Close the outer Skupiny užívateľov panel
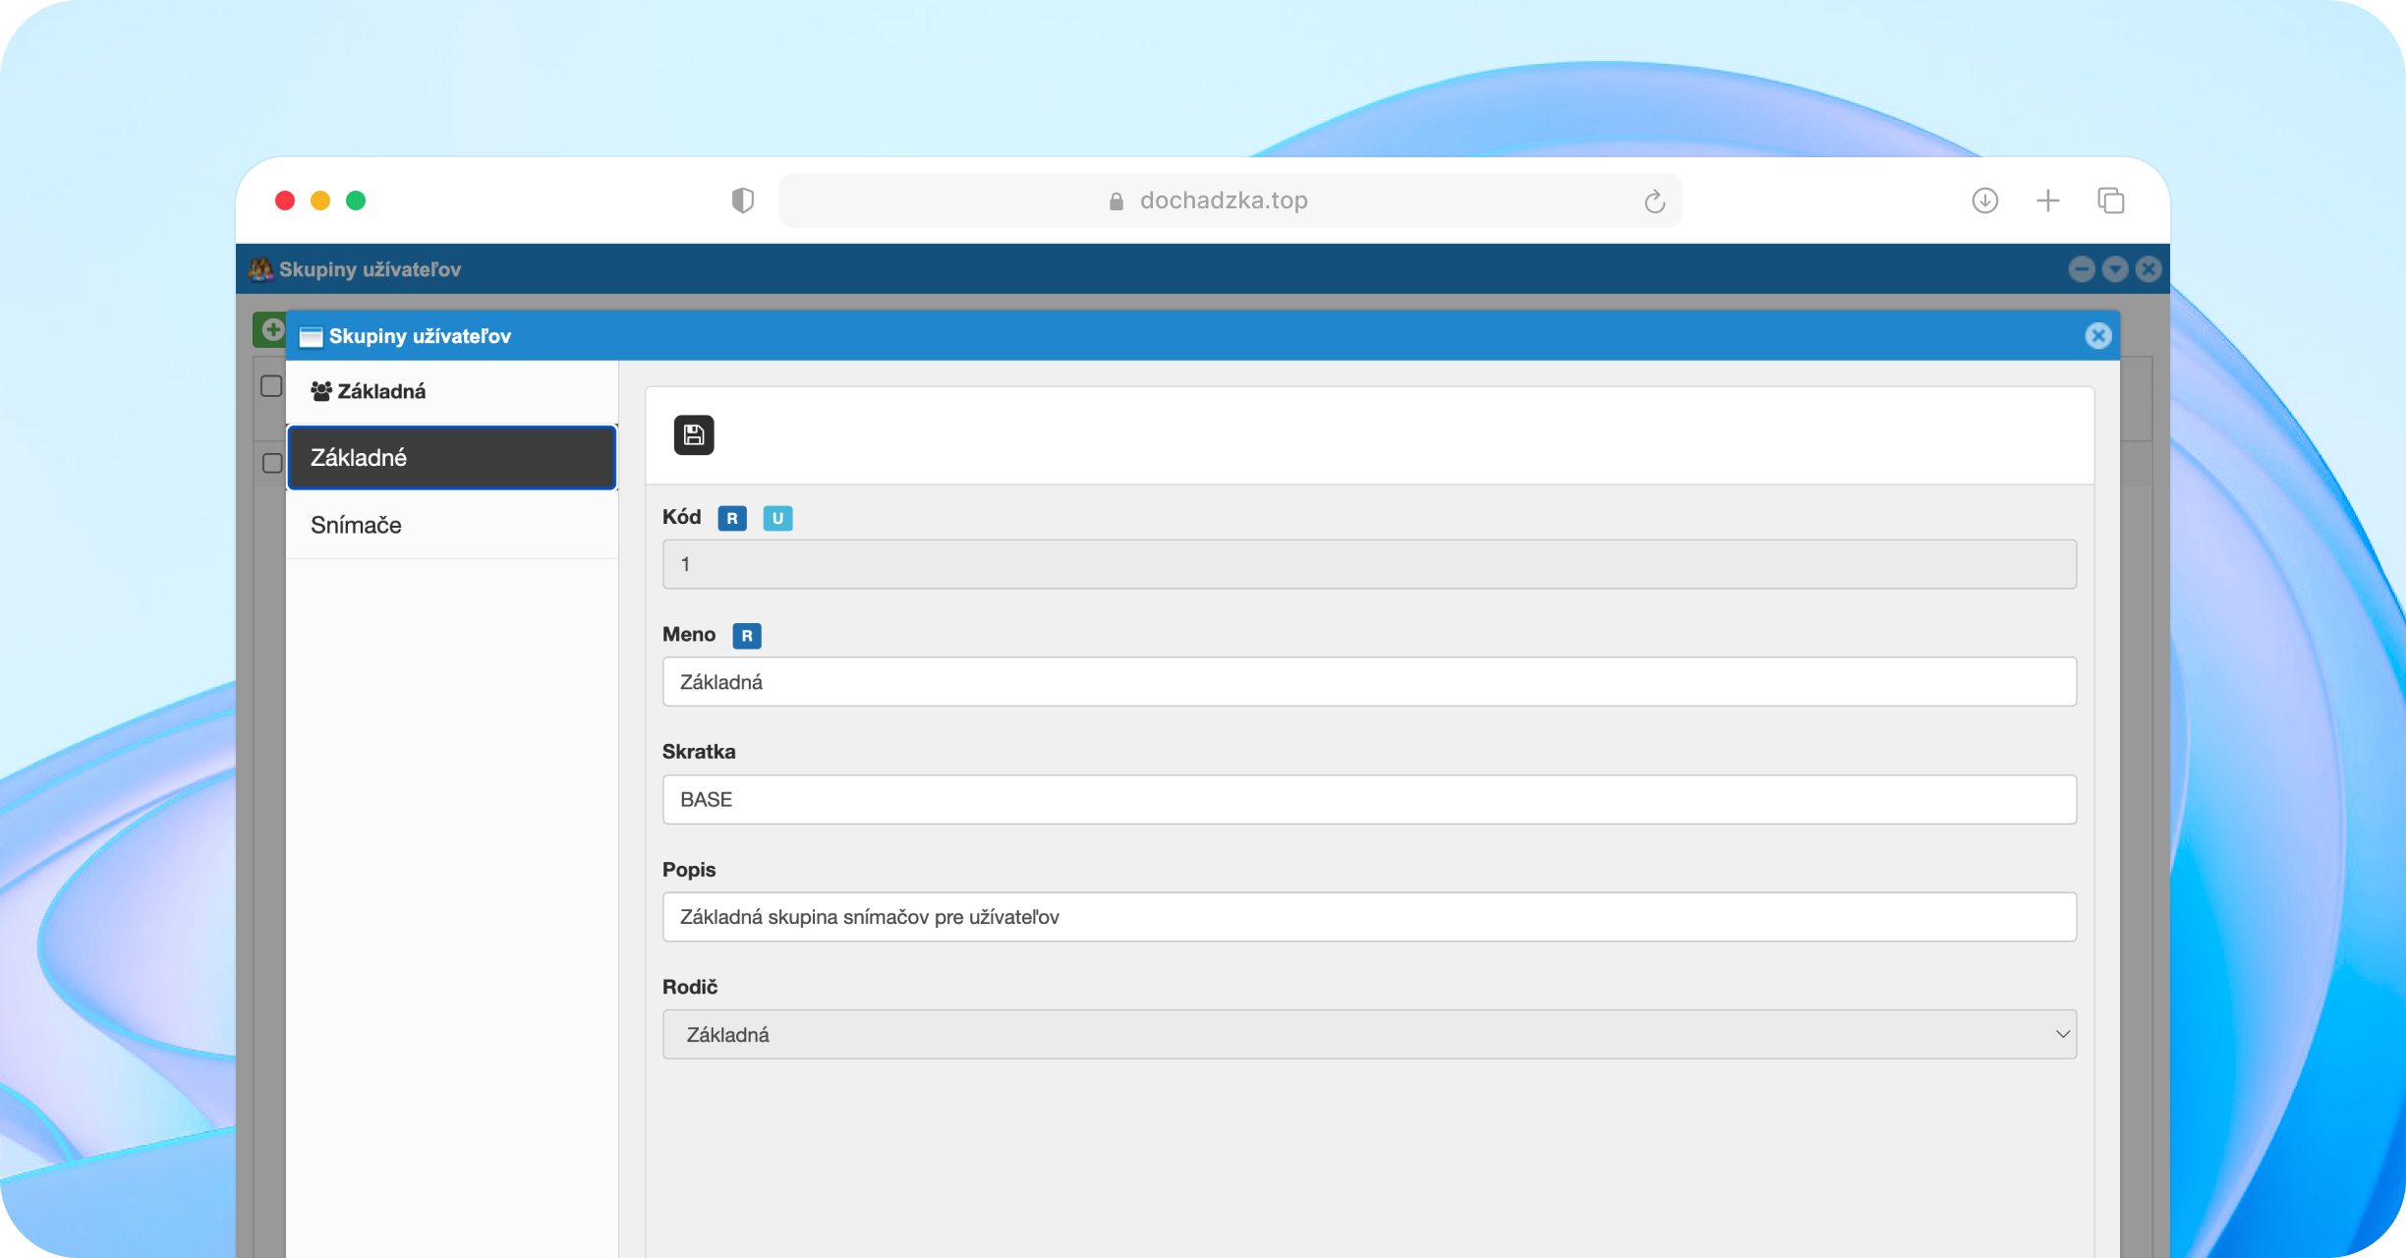Image resolution: width=2406 pixels, height=1258 pixels. tap(2148, 269)
